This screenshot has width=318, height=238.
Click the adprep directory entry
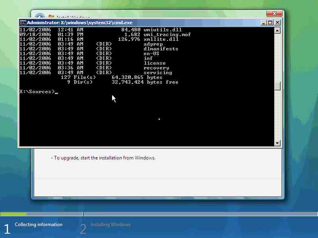point(153,44)
